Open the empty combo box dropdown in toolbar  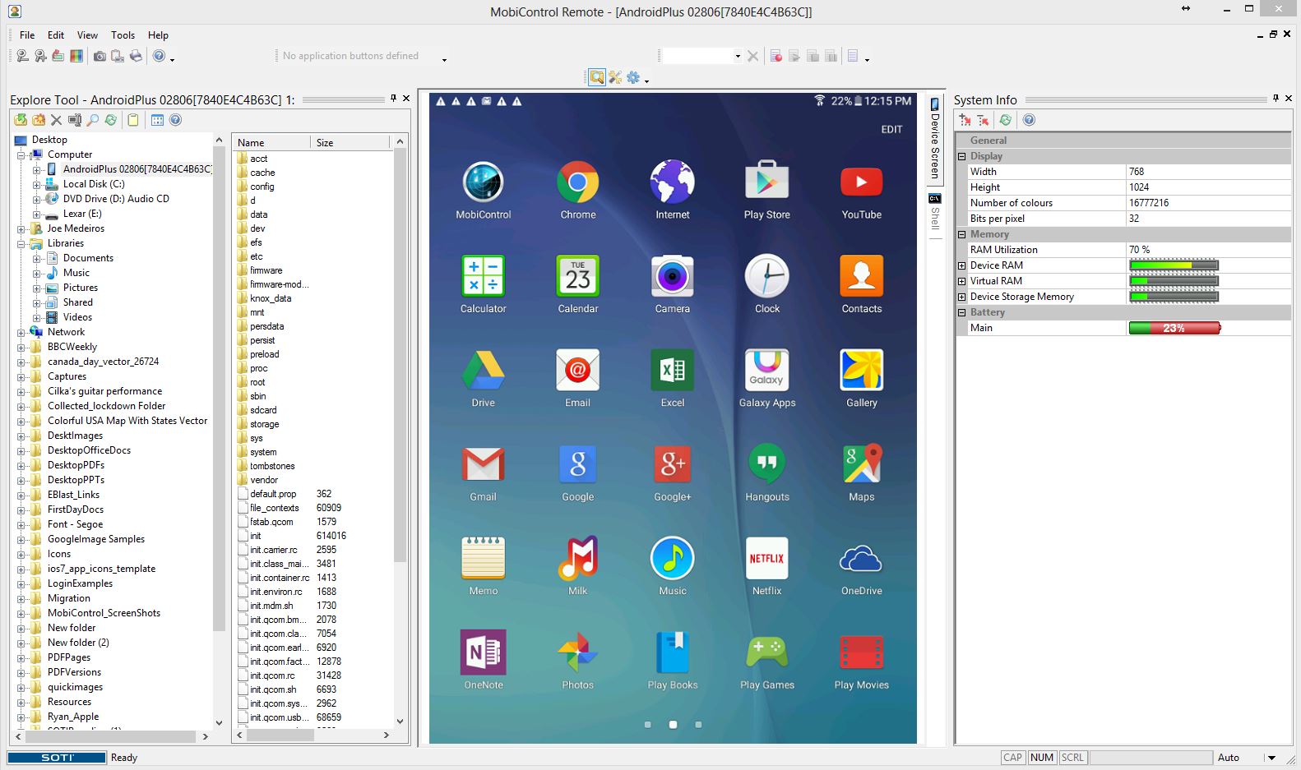coord(738,56)
